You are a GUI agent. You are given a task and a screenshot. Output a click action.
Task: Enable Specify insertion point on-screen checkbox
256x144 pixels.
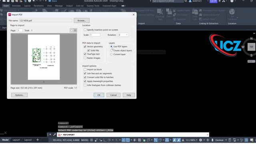pos(85,30)
